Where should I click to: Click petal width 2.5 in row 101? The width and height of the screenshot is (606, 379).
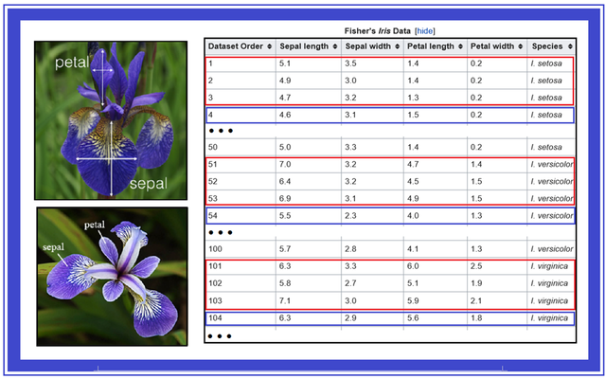476,266
